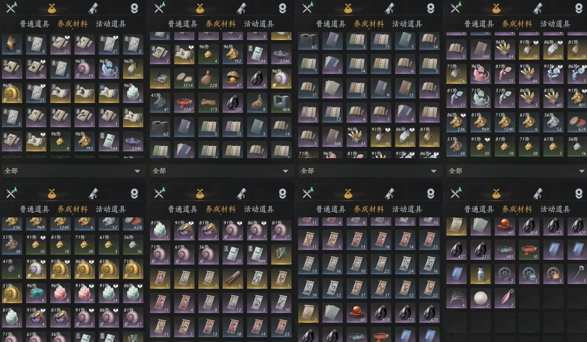The height and width of the screenshot is (342, 587).
Task: Switch to 普通道具 tab in top-left panel
Action: point(34,24)
